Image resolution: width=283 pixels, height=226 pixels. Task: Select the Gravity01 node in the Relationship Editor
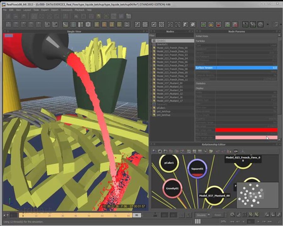click(x=172, y=188)
